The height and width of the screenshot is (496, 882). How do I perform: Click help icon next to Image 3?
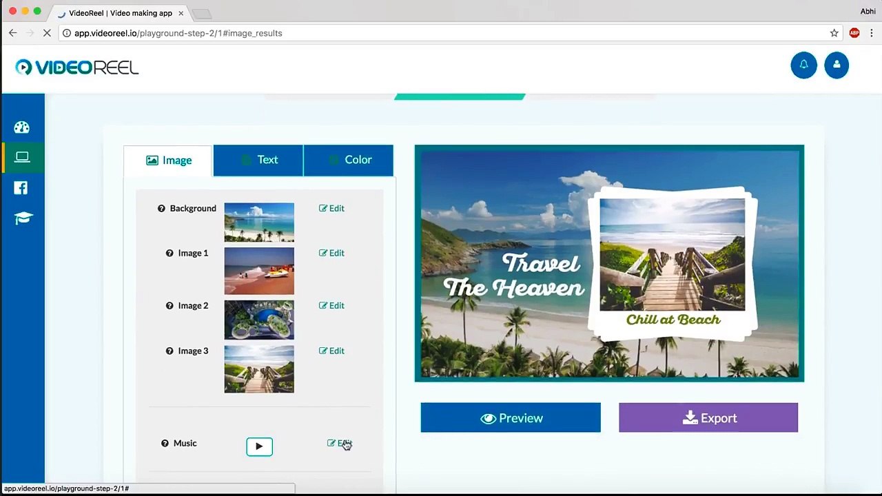[x=170, y=351]
